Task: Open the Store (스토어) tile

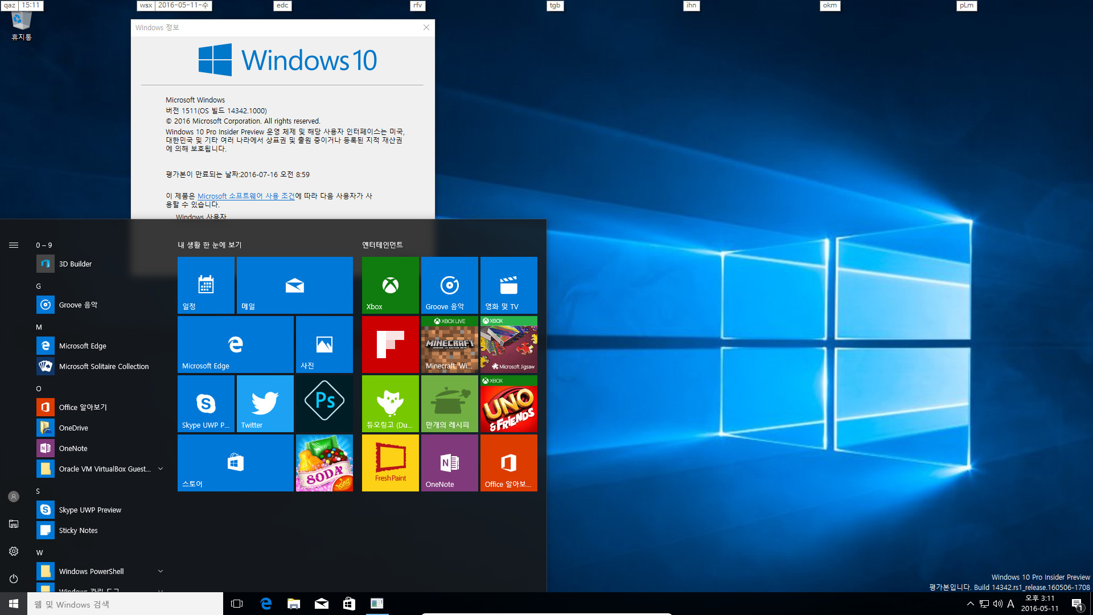Action: point(236,463)
